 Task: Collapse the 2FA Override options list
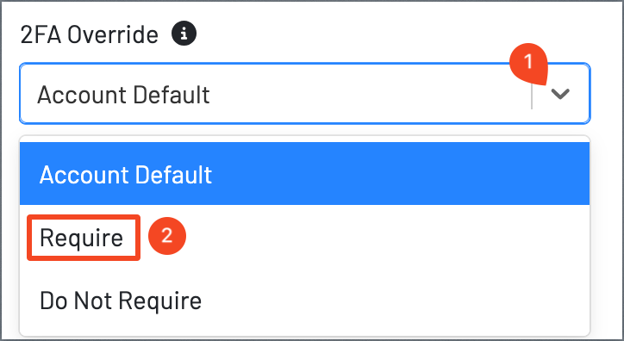pyautogui.click(x=560, y=94)
